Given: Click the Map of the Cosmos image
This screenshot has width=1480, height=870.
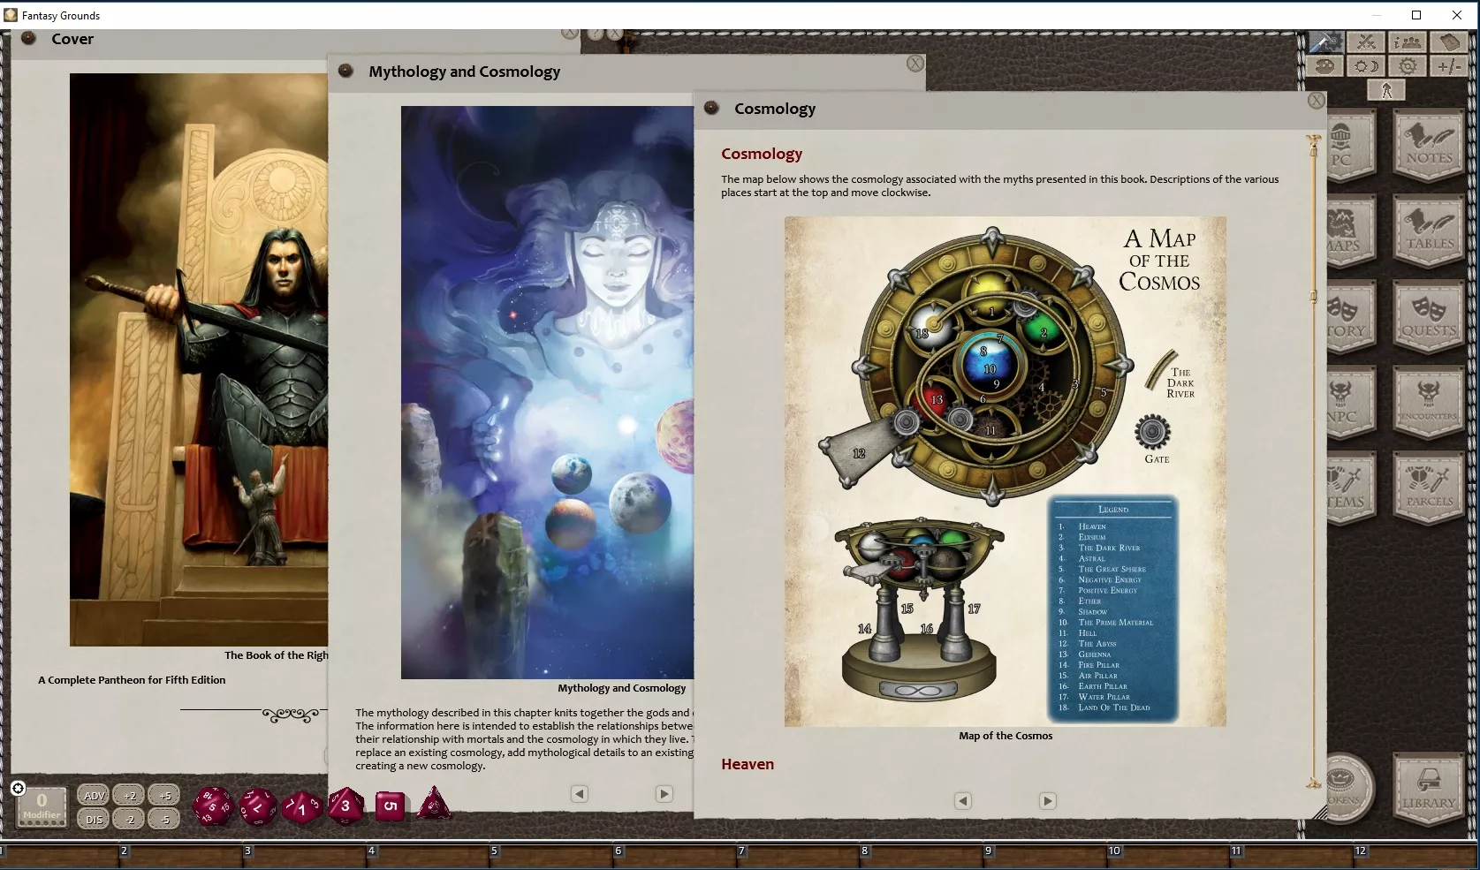Looking at the screenshot, I should (x=1006, y=472).
